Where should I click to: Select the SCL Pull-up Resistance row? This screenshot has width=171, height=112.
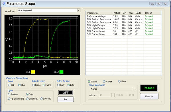tap(123, 22)
